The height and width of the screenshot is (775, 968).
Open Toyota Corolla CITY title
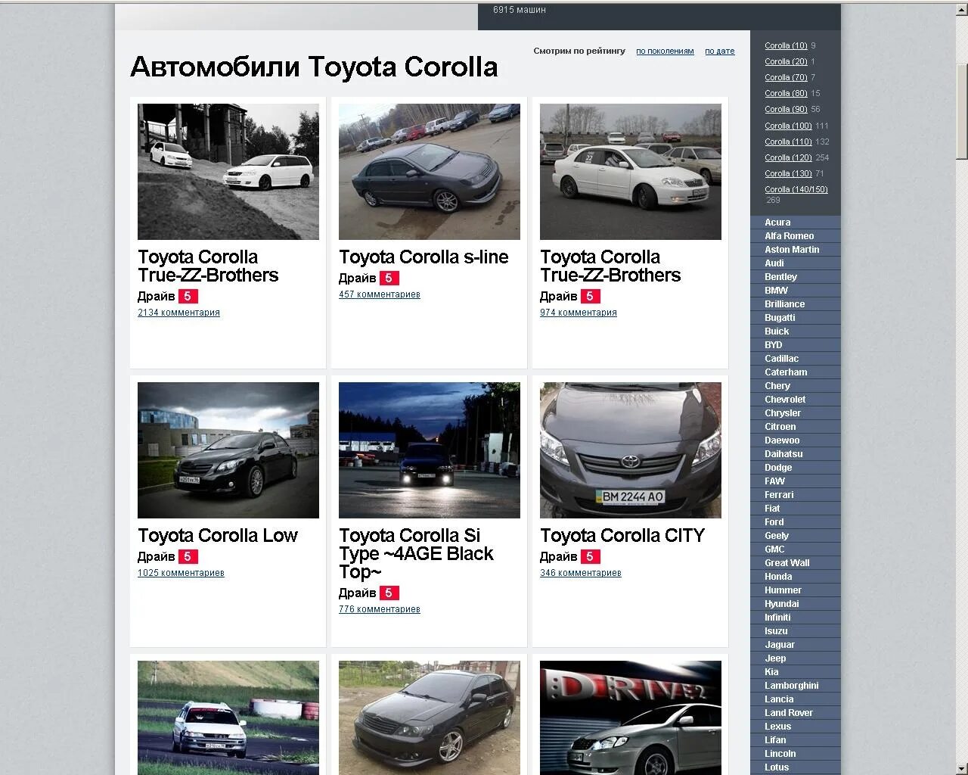[622, 536]
